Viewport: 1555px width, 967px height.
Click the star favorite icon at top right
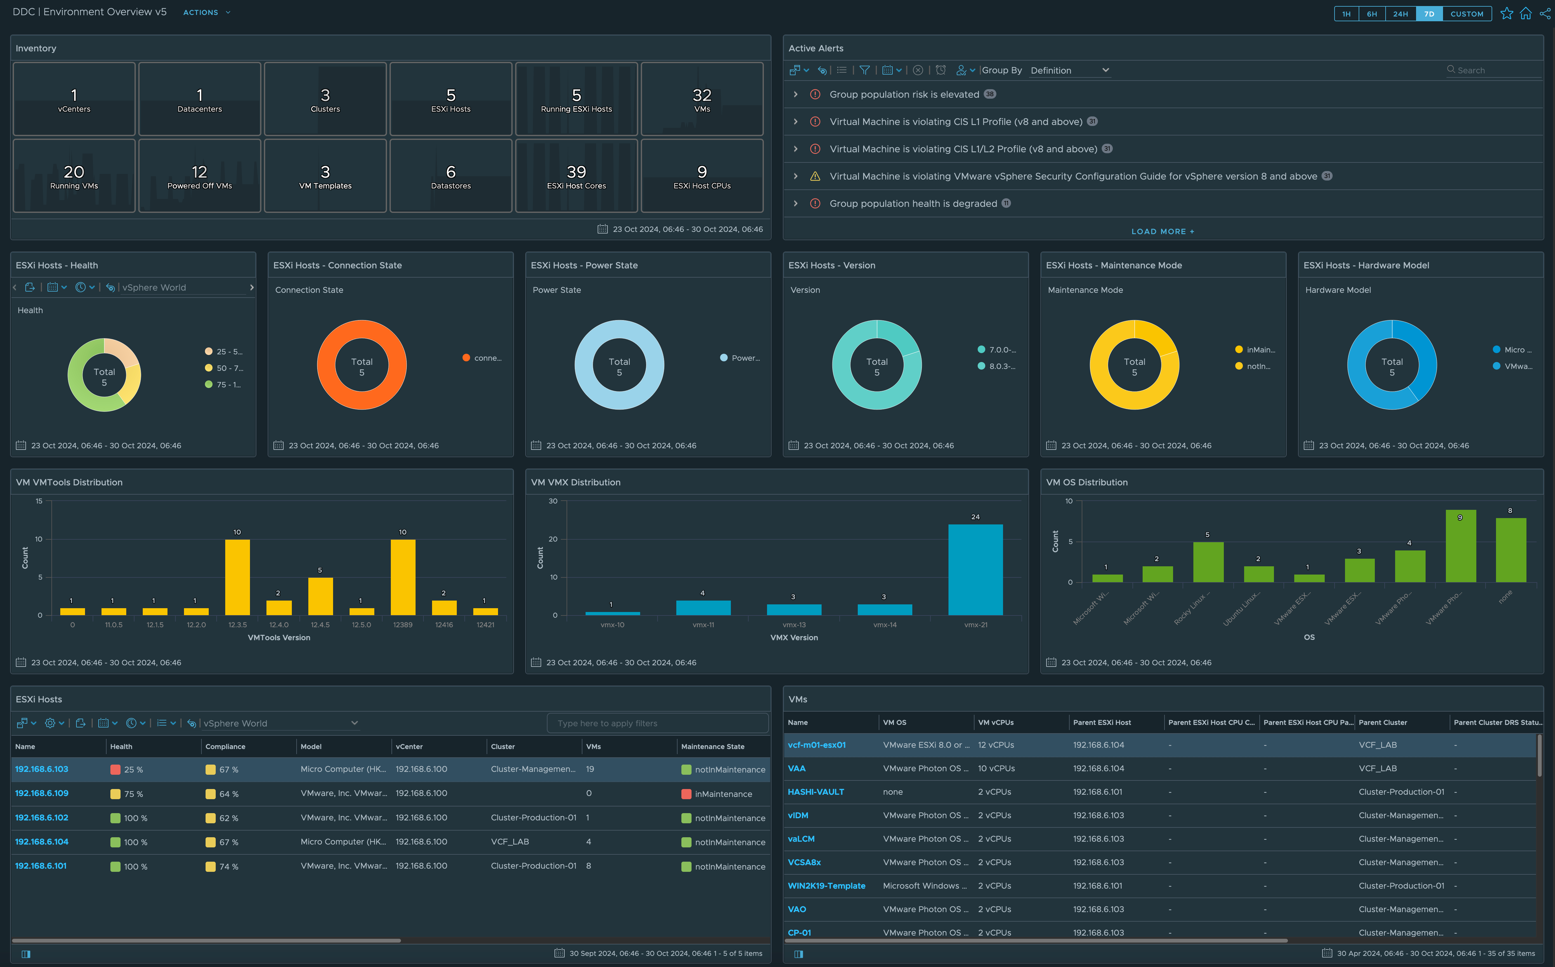tap(1506, 13)
